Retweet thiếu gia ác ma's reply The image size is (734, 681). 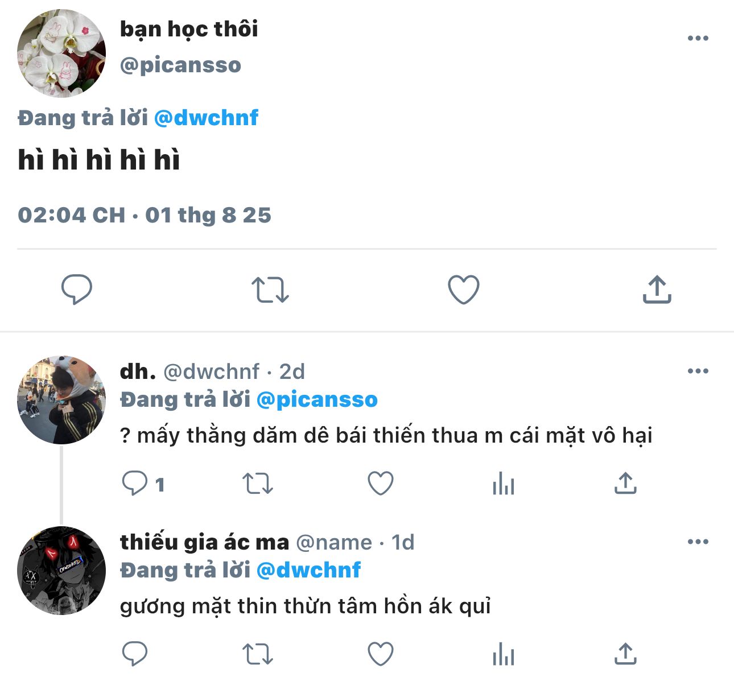258,654
